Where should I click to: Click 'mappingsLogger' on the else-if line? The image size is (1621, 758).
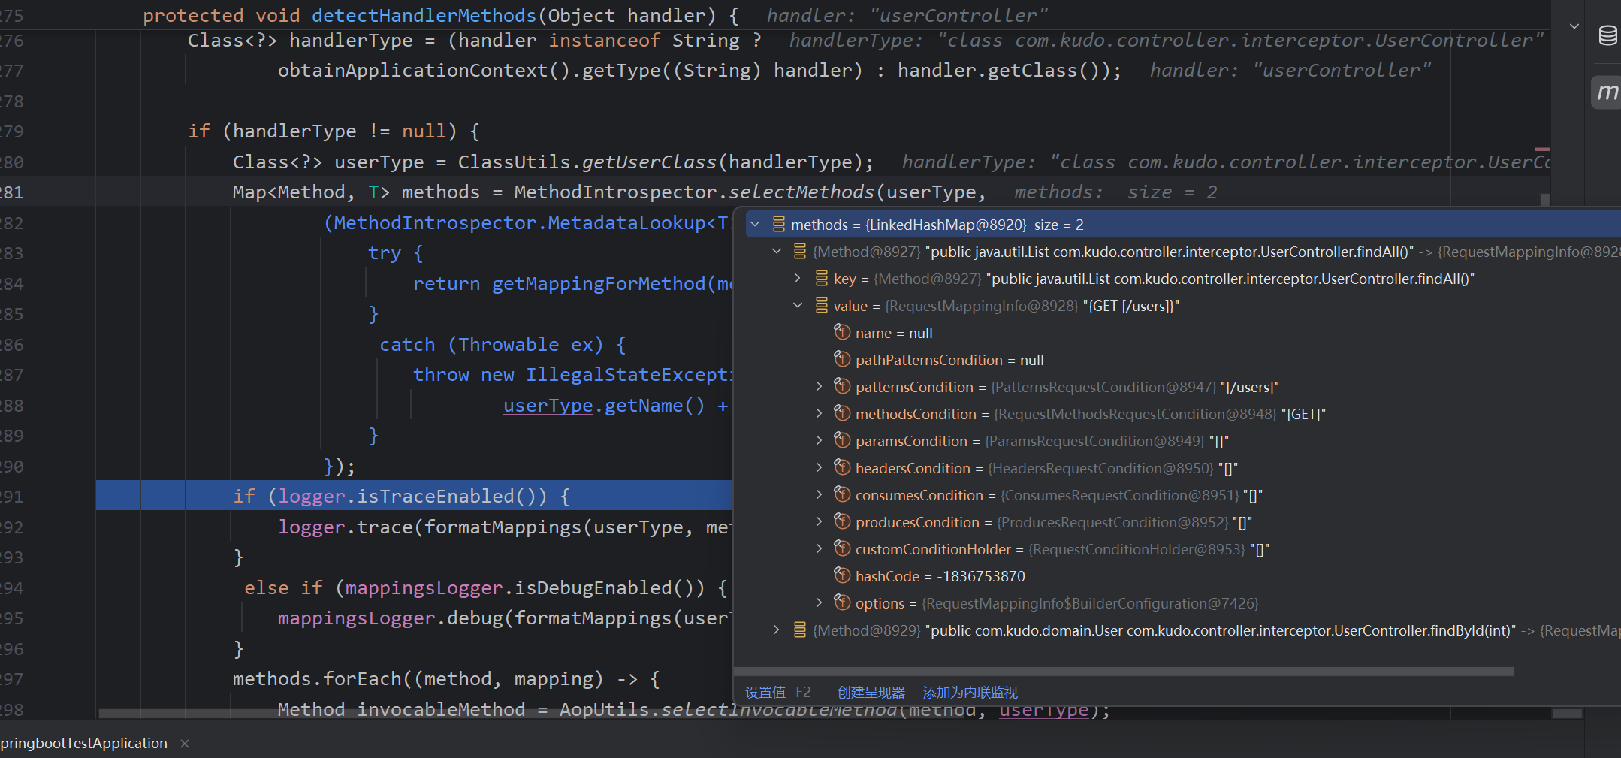pyautogui.click(x=424, y=588)
